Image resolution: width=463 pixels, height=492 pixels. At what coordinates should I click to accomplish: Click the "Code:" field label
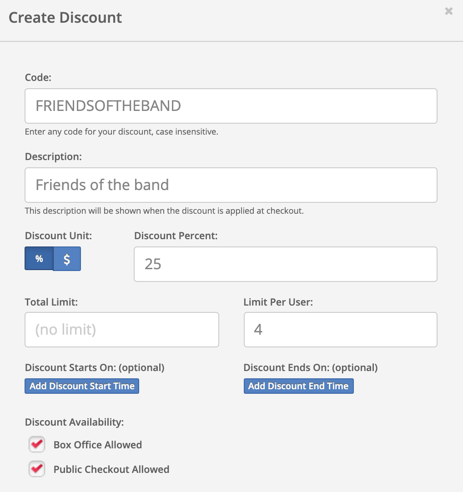point(38,77)
